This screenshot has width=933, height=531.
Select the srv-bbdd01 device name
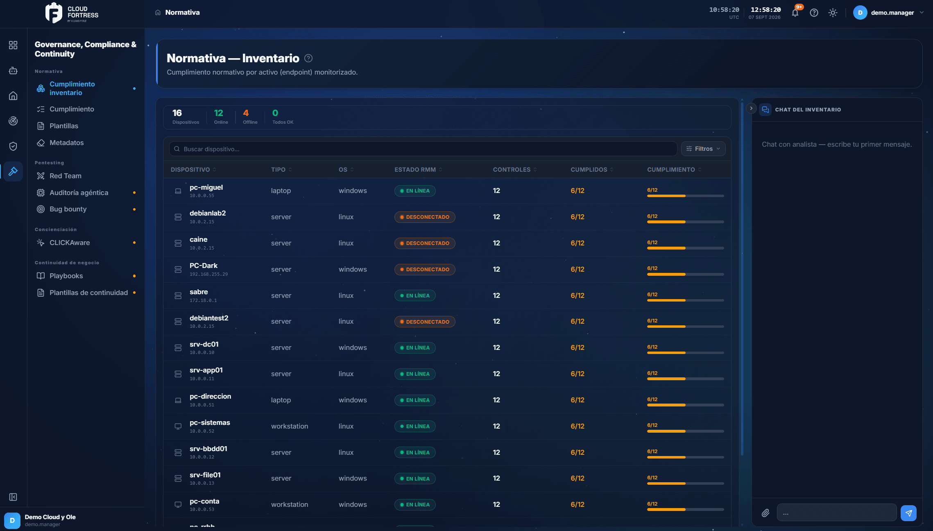point(208,449)
